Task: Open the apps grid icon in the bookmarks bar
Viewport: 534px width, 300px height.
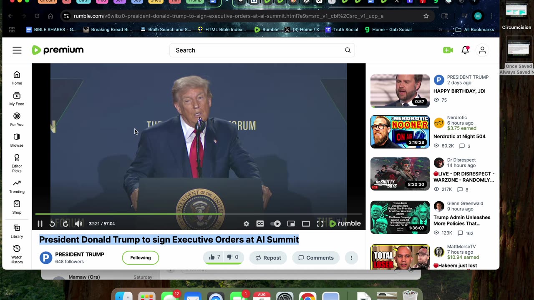Action: pyautogui.click(x=12, y=30)
